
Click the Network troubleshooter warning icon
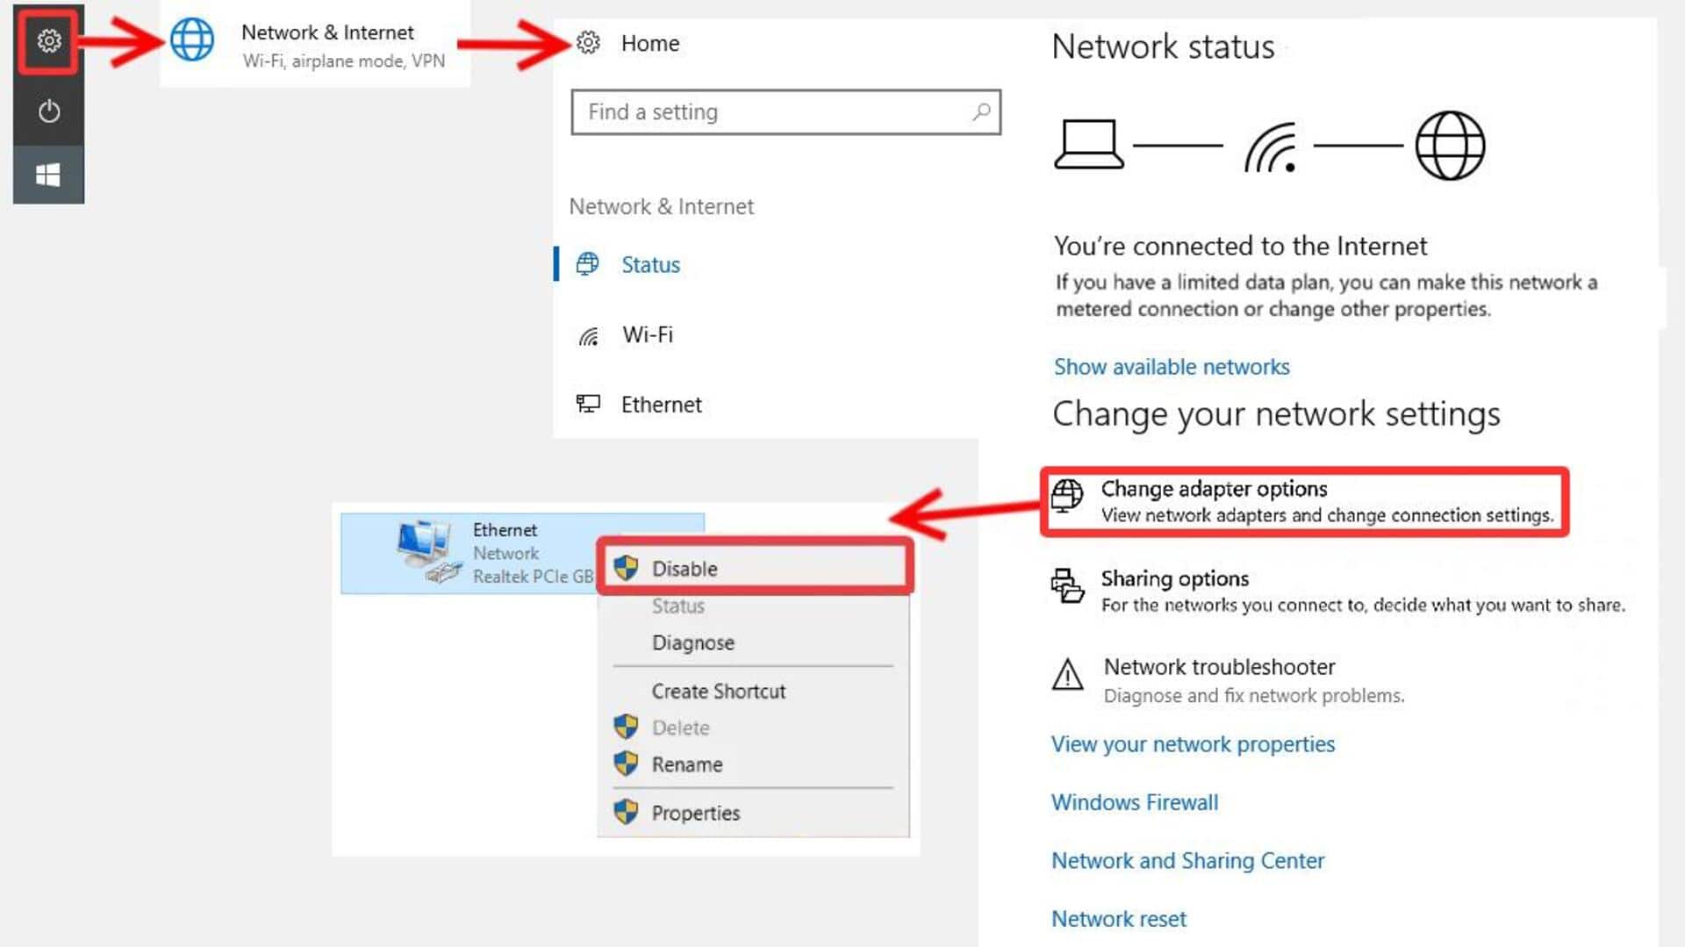[1067, 674]
